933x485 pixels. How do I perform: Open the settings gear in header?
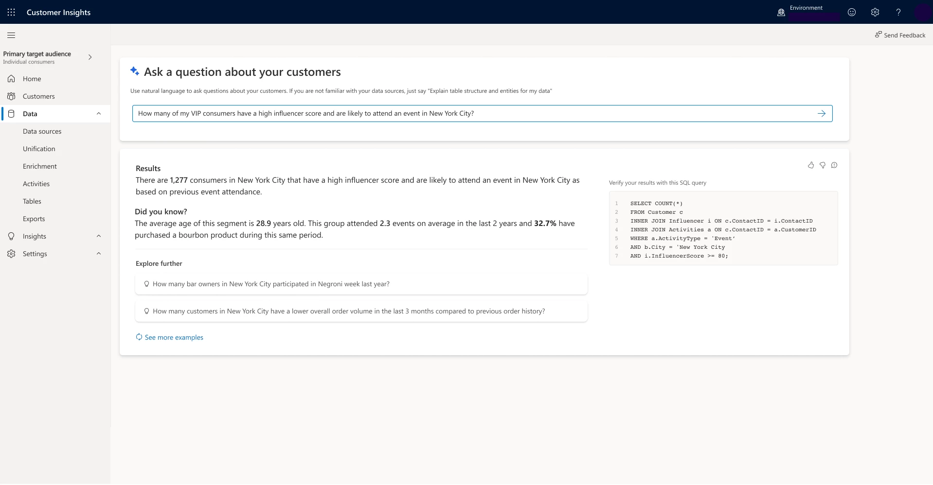(875, 12)
